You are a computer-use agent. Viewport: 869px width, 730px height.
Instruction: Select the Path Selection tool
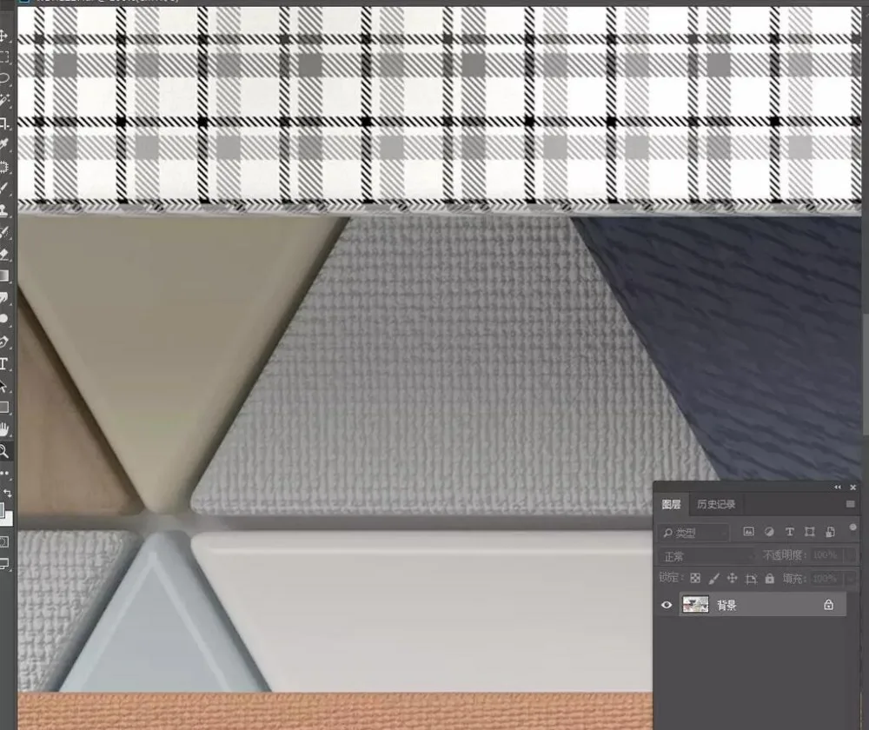pyautogui.click(x=3, y=386)
